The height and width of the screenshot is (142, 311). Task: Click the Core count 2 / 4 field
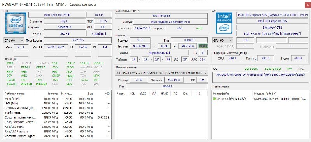pos(21,47)
